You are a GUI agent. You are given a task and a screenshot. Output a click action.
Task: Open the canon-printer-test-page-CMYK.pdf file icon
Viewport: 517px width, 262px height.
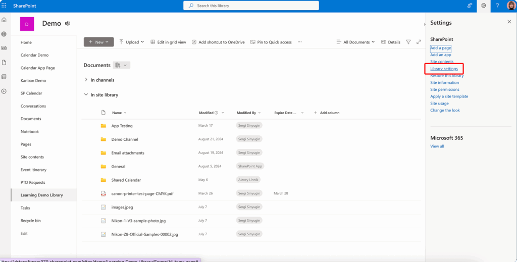point(103,193)
